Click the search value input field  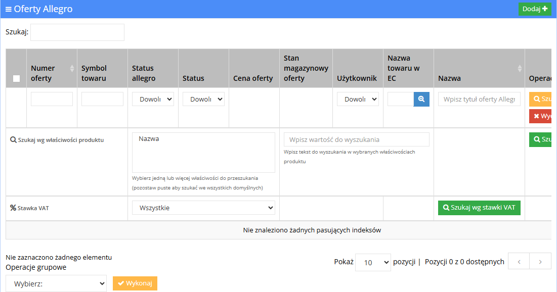[356, 139]
